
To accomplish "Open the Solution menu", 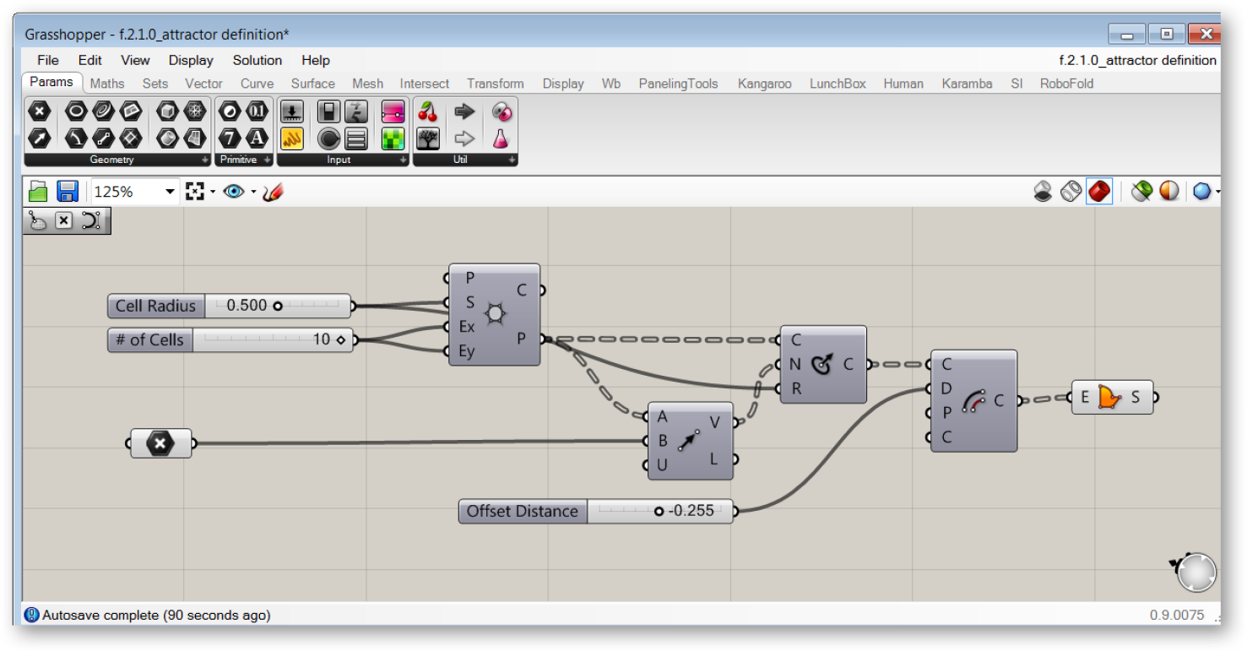I will [258, 60].
